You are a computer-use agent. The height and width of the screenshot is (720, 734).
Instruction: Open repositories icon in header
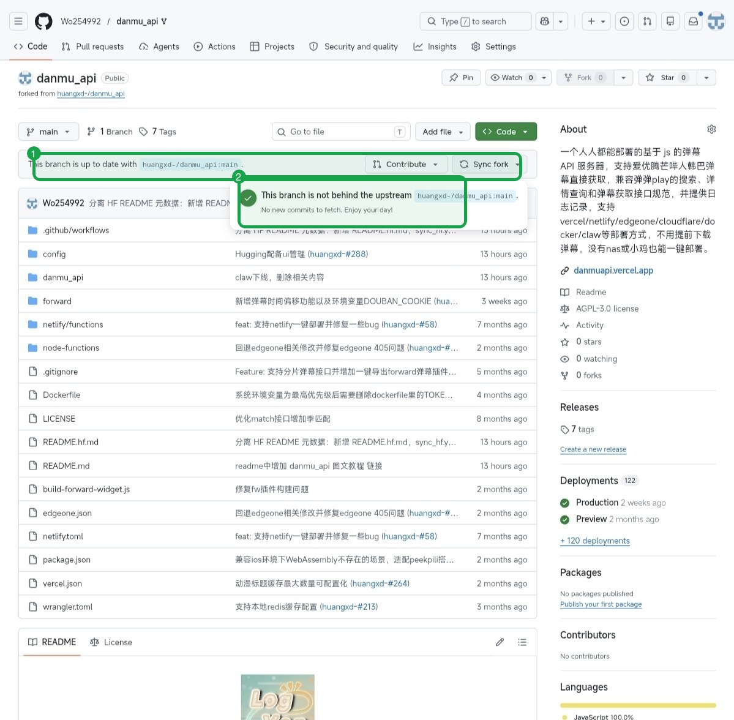coord(670,21)
